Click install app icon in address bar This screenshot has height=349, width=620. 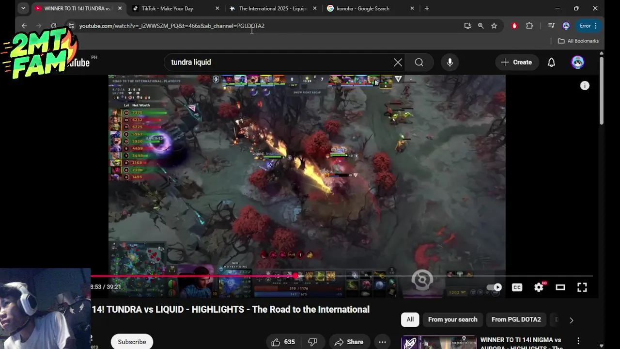(467, 26)
